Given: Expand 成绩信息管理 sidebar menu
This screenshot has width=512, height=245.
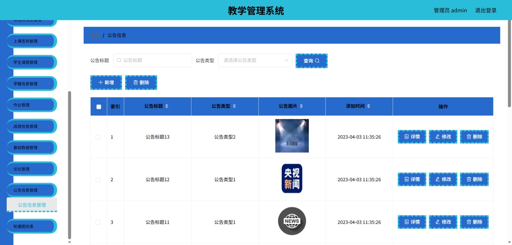Looking at the screenshot, I should tap(31, 127).
